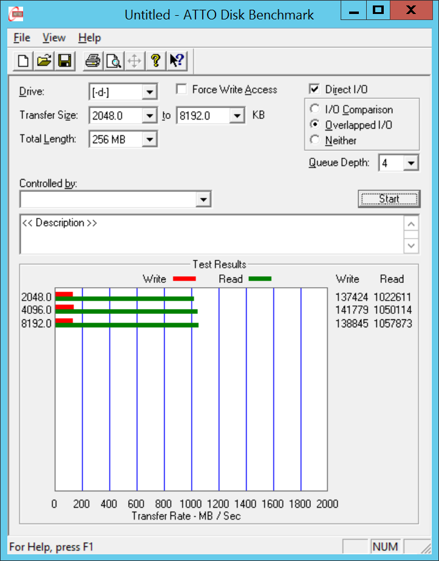
Task: Click in the Description text box
Action: (212, 234)
